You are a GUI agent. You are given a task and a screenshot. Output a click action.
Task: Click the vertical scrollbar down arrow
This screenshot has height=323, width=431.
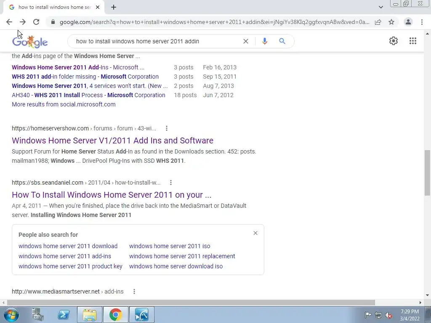[x=428, y=296]
